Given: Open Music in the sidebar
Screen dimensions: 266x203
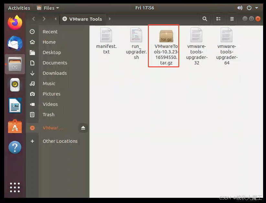Looking at the screenshot, I should click(x=49, y=84).
